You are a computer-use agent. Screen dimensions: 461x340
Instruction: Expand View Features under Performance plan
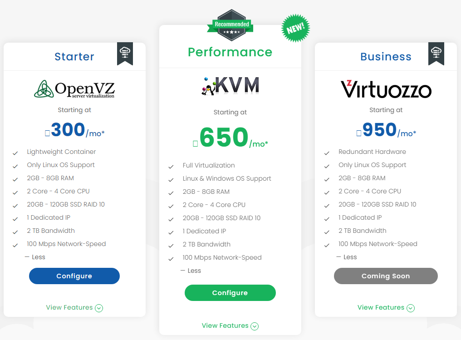click(230, 326)
